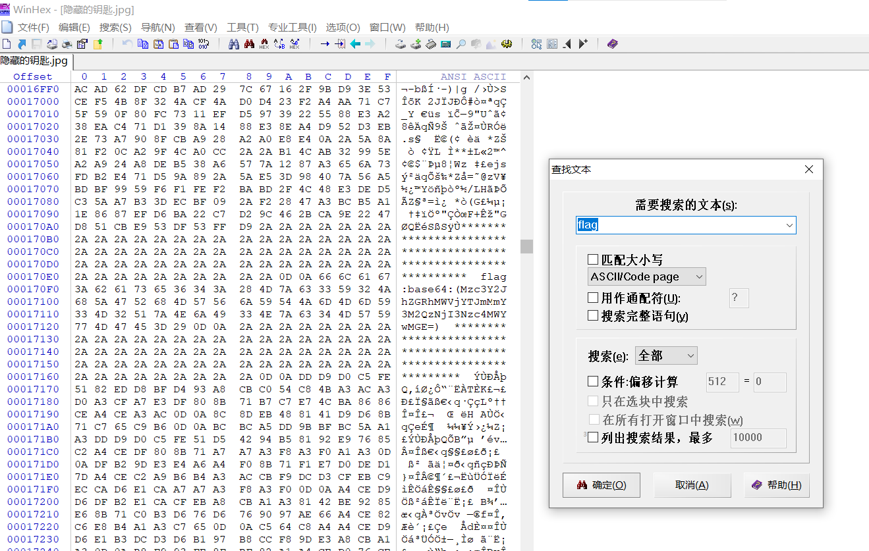Open the 文件(F) menu
Image resolution: width=869 pixels, height=551 pixels.
[34, 28]
